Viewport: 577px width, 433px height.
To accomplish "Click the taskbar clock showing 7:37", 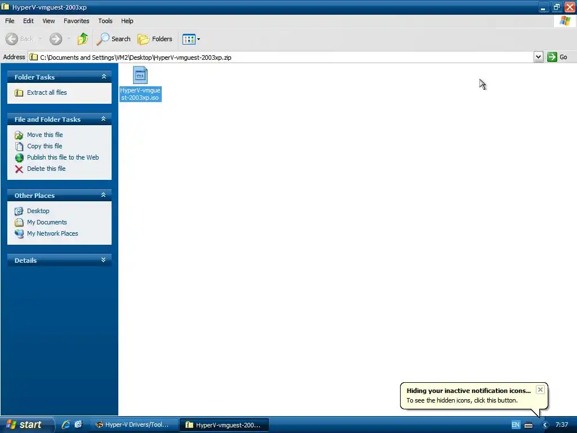I will click(x=562, y=425).
